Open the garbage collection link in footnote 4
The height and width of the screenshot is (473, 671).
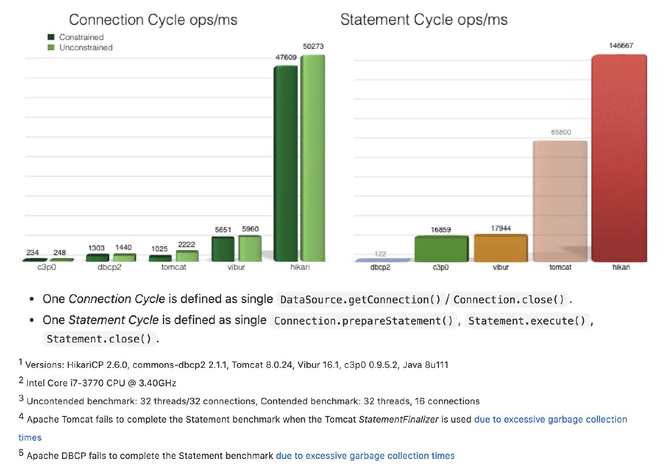(x=550, y=420)
